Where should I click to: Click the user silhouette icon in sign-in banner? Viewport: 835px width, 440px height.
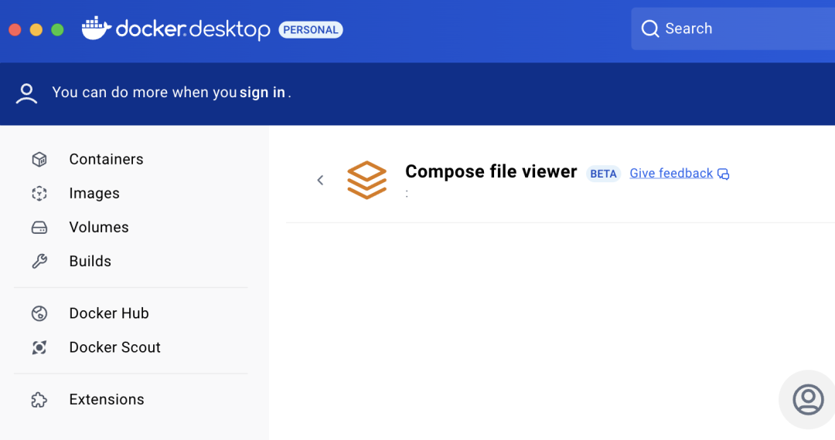tap(27, 93)
